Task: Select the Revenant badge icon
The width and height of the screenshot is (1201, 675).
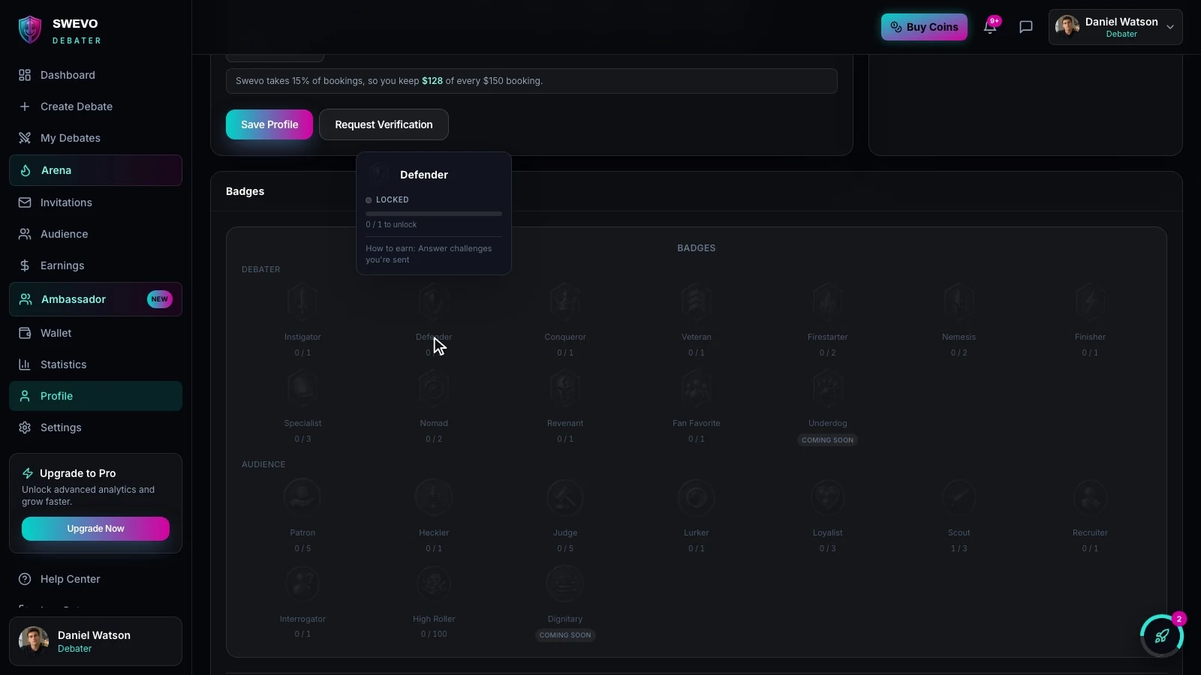Action: tap(565, 388)
